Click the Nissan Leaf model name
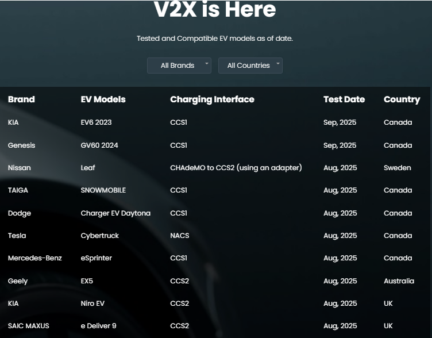Screen dimensions: 432x338 click(88, 168)
